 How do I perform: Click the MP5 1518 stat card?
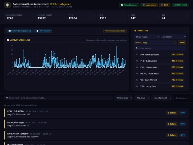[x=112, y=17]
